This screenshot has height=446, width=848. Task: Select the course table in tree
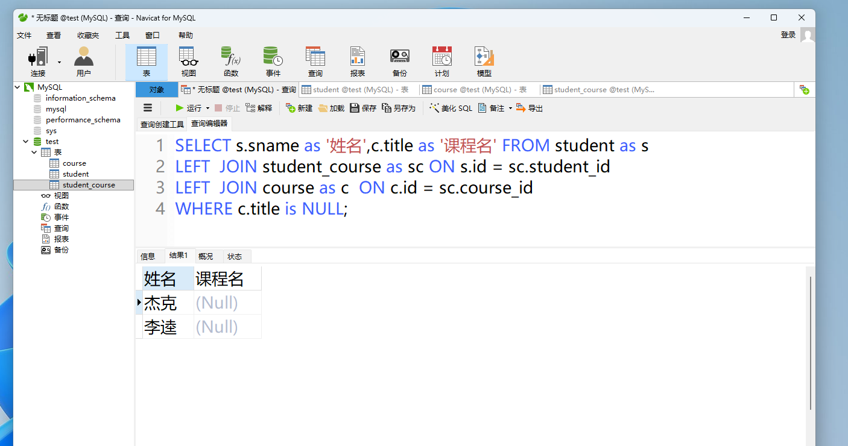(x=74, y=163)
